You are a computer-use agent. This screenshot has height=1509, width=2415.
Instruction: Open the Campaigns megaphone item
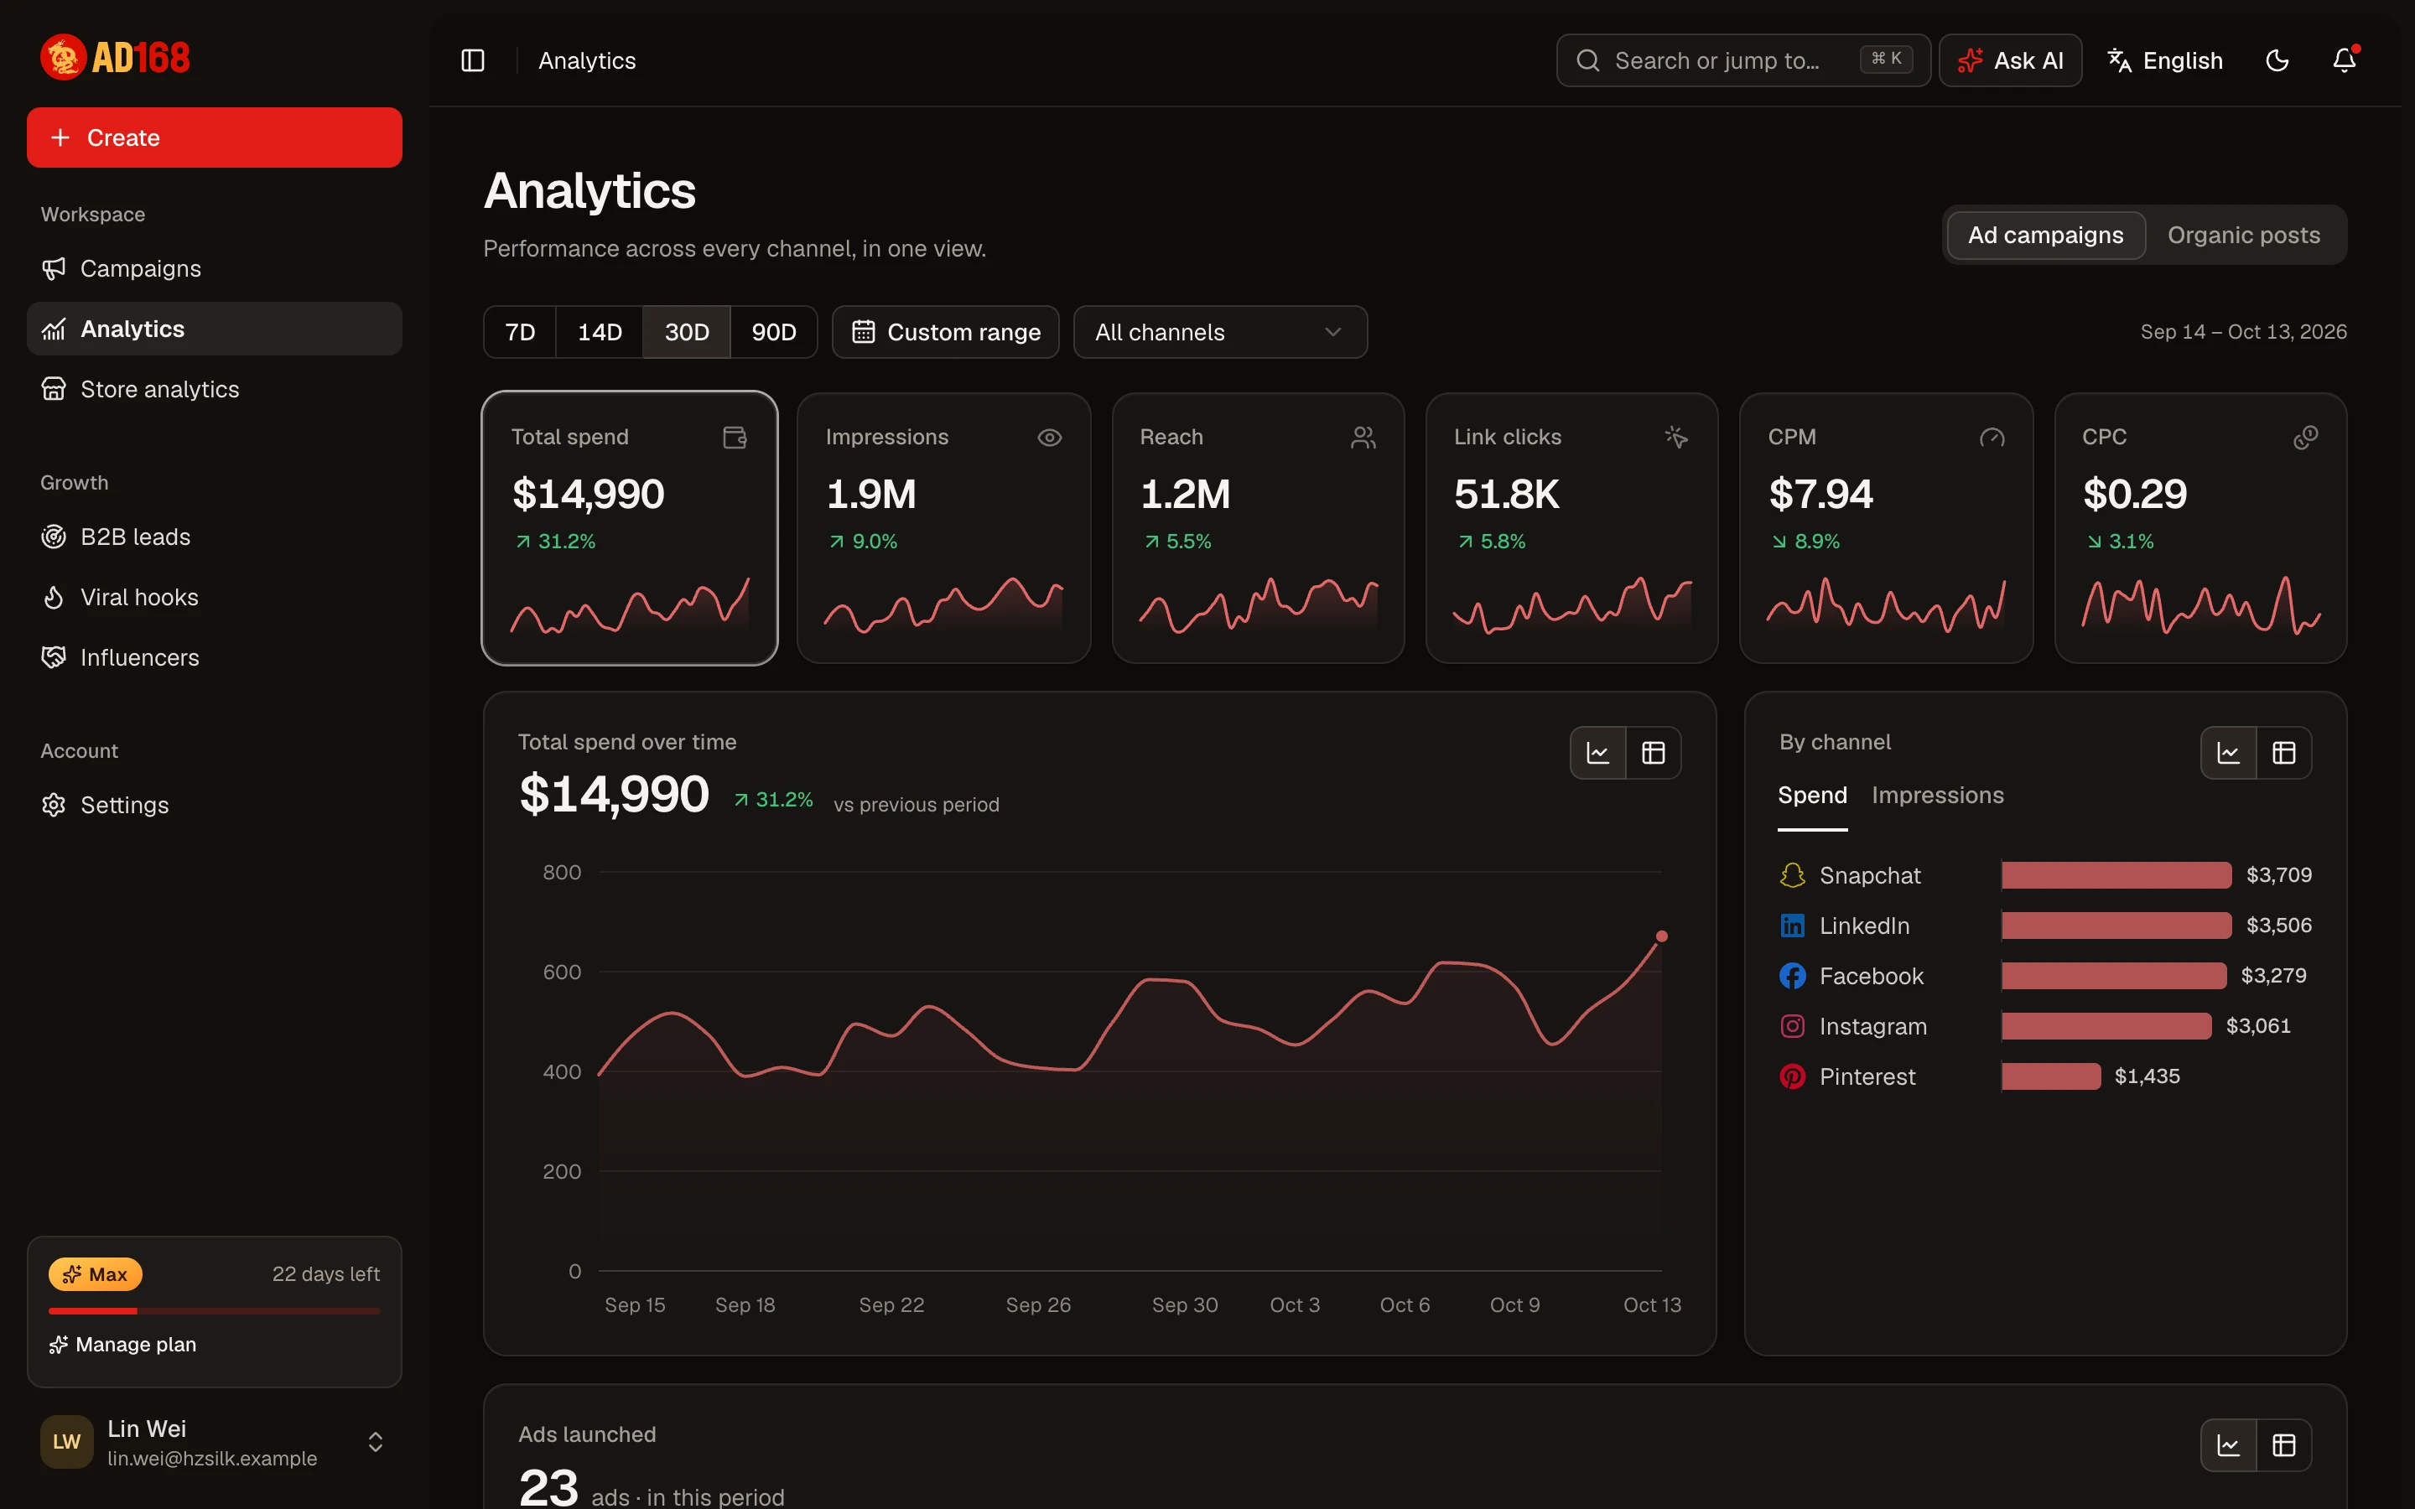click(215, 268)
